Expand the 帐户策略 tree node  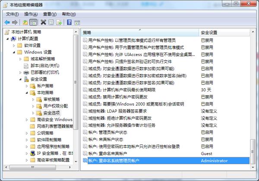27,86
